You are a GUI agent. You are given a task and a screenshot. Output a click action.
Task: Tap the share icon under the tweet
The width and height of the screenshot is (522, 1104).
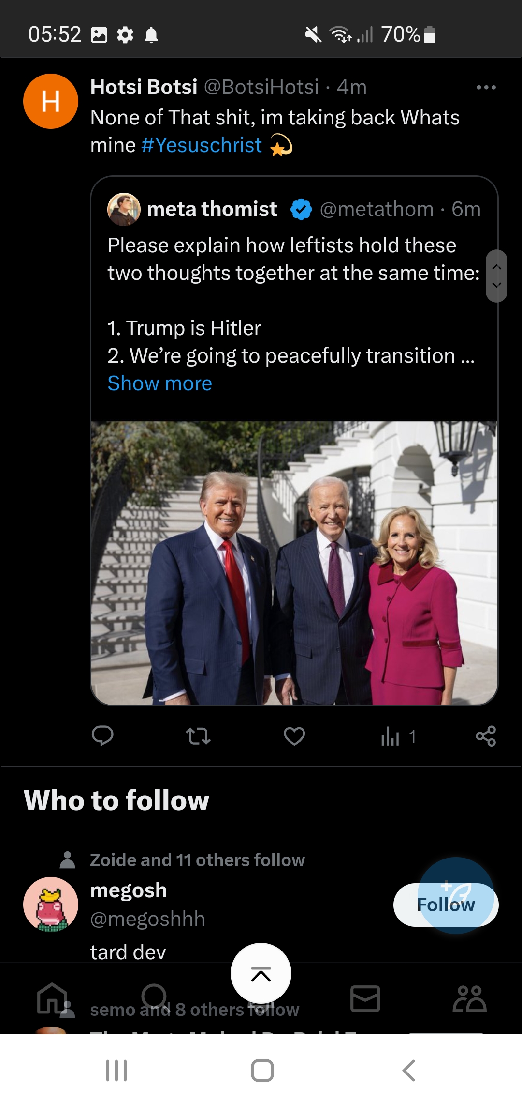[486, 736]
